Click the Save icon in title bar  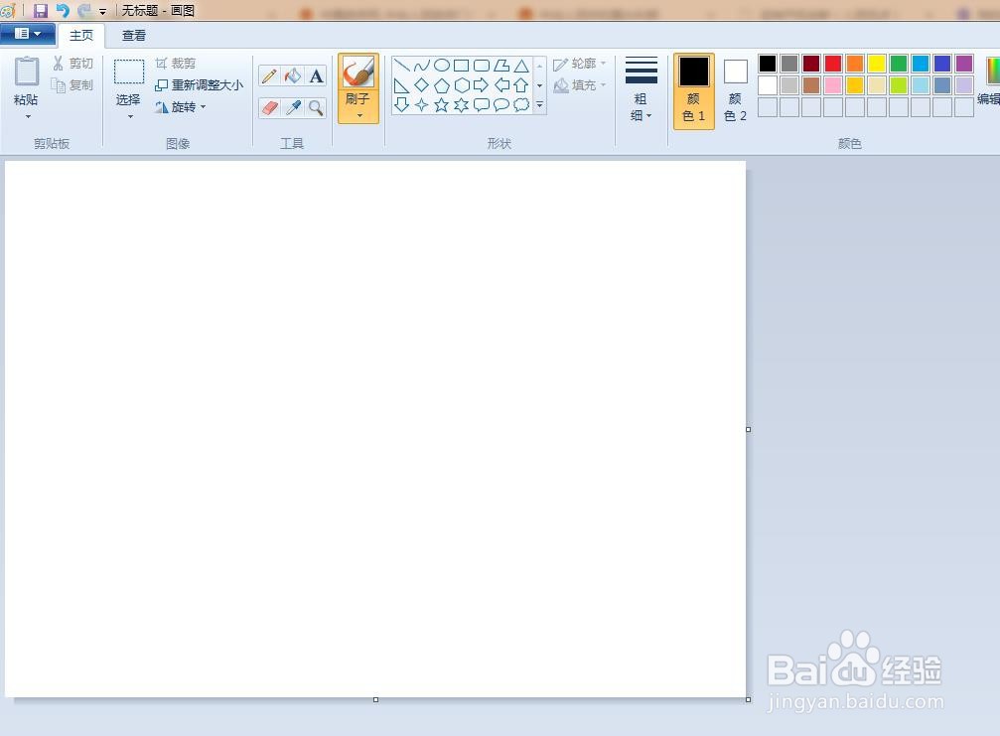[x=41, y=10]
